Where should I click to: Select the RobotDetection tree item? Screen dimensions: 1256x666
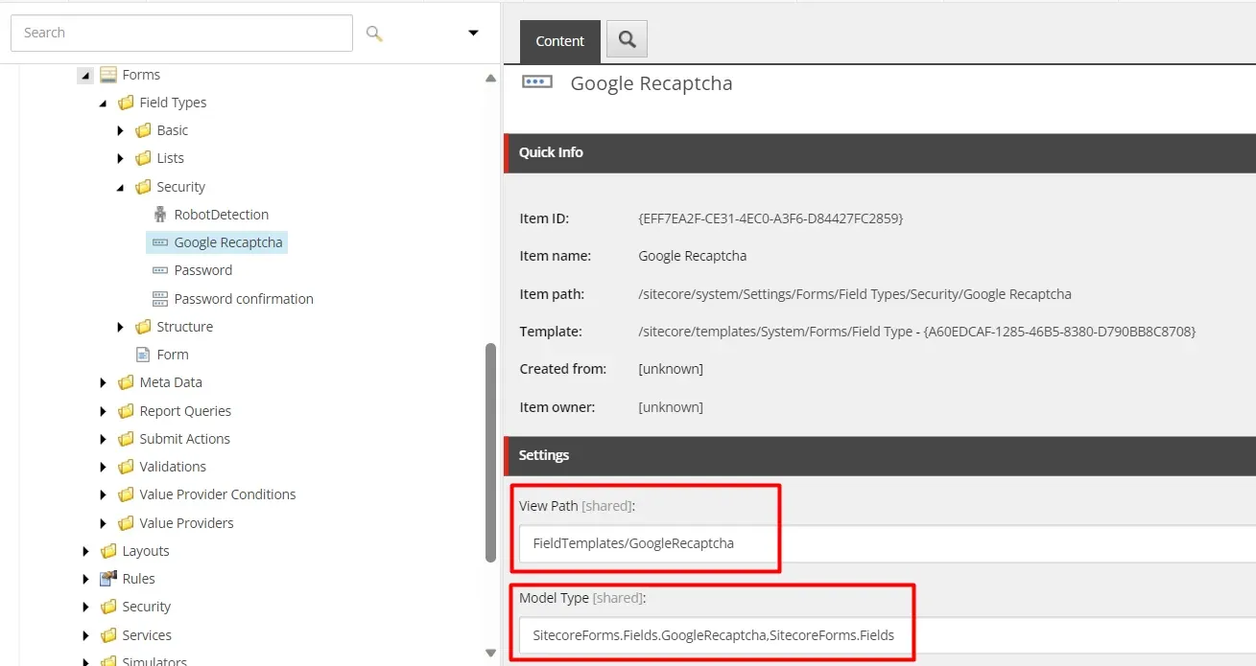coord(222,215)
